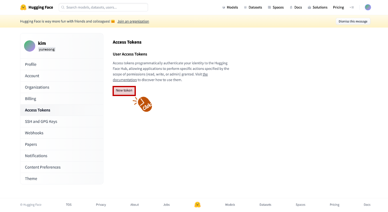
Task: Open TOS link in footer
Action: [x=69, y=204]
